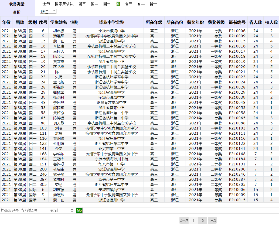Filter by 省一 award type
Viewport: 279px width, 225px height.
153,4
